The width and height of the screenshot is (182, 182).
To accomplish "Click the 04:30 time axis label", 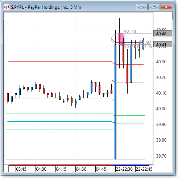I will pos(81,169).
